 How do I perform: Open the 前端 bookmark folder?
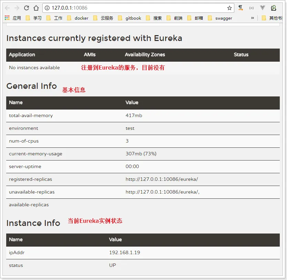[174, 18]
